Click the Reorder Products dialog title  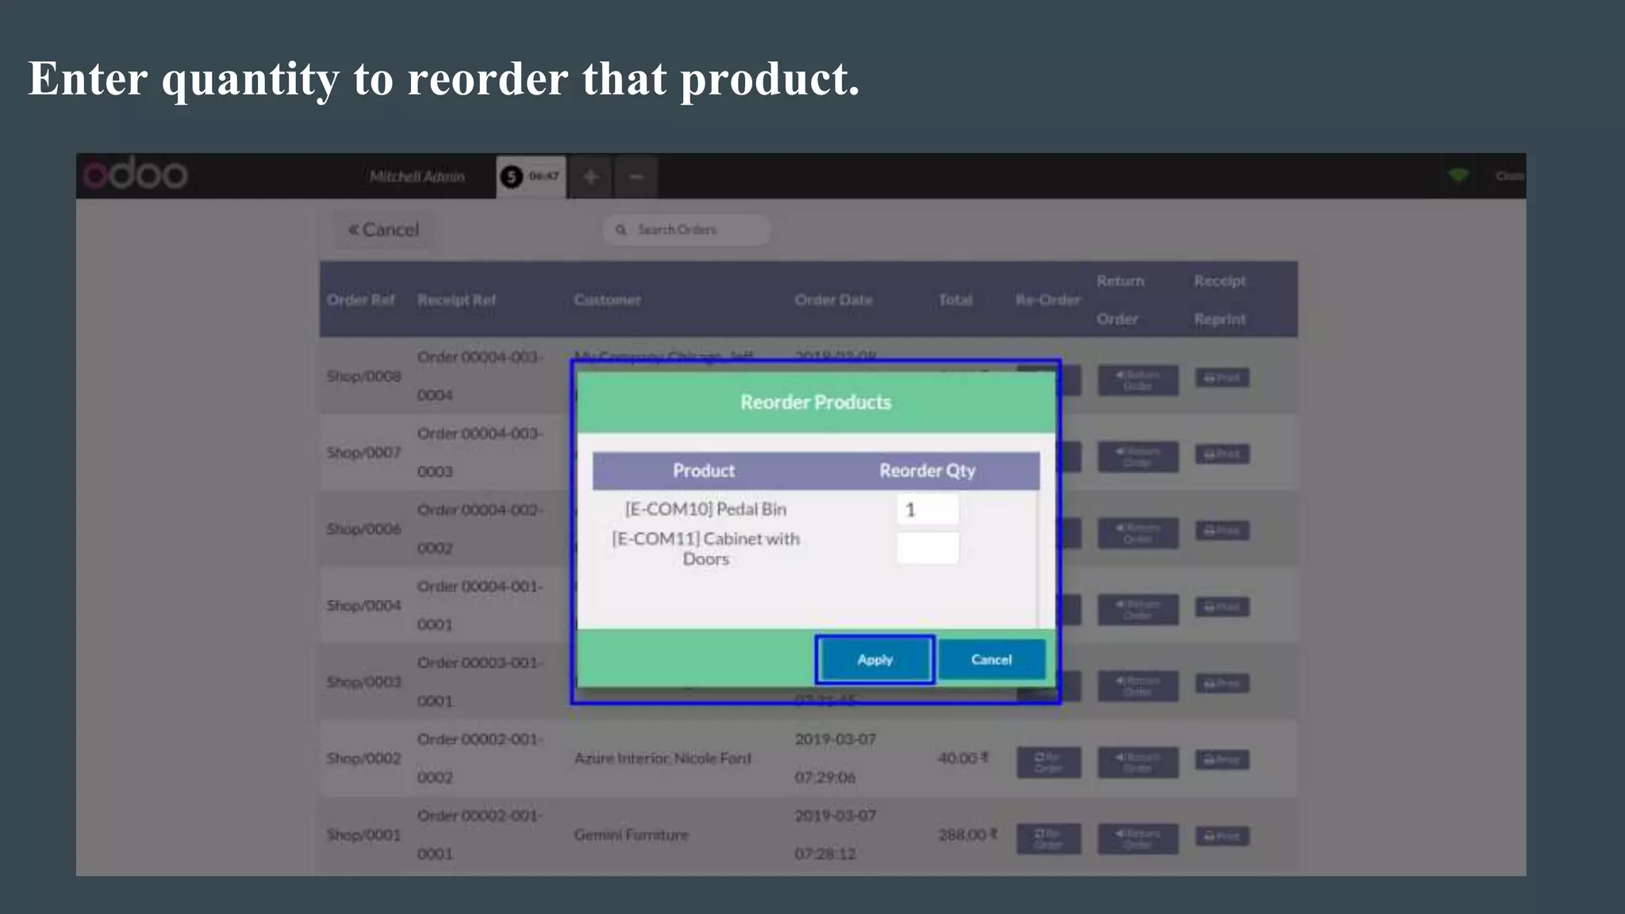pos(816,402)
